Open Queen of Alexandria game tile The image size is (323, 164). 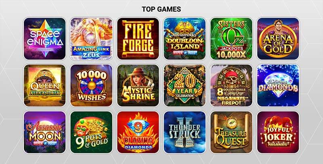[45, 85]
